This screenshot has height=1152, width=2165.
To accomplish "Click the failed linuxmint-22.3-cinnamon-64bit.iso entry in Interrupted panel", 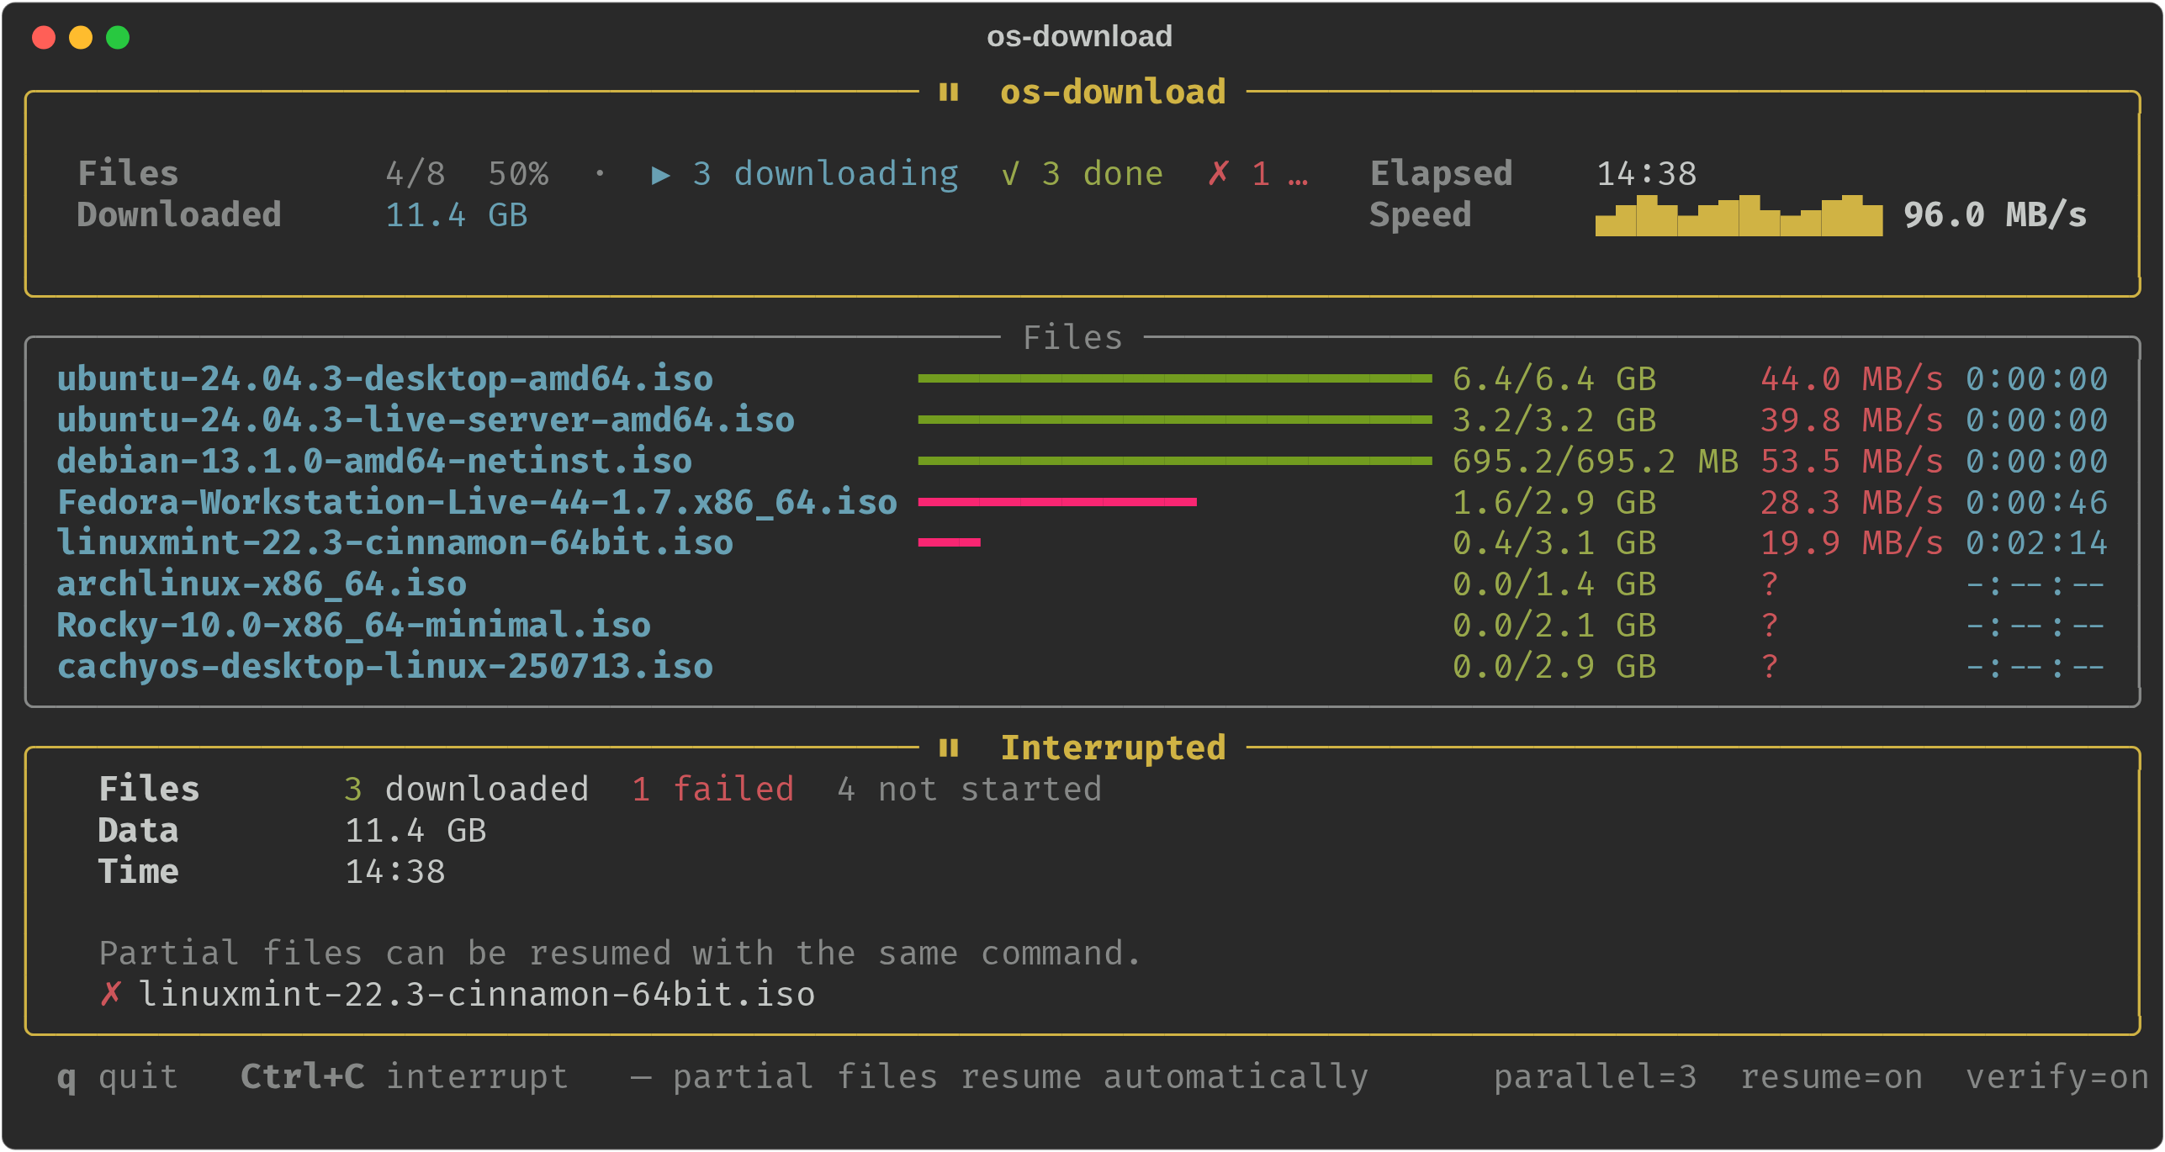I will 477,994.
